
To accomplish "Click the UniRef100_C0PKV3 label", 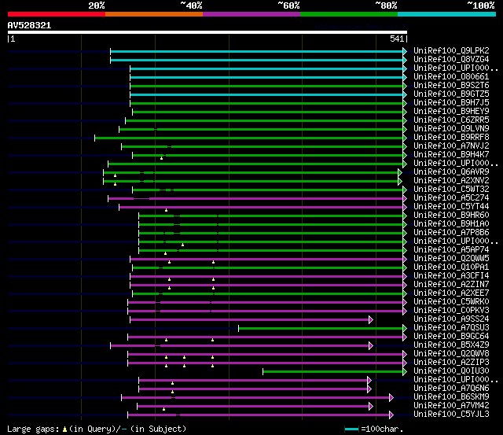I will pos(451,311).
